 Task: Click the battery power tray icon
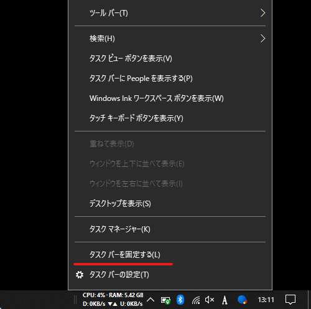pyautogui.click(x=165, y=300)
